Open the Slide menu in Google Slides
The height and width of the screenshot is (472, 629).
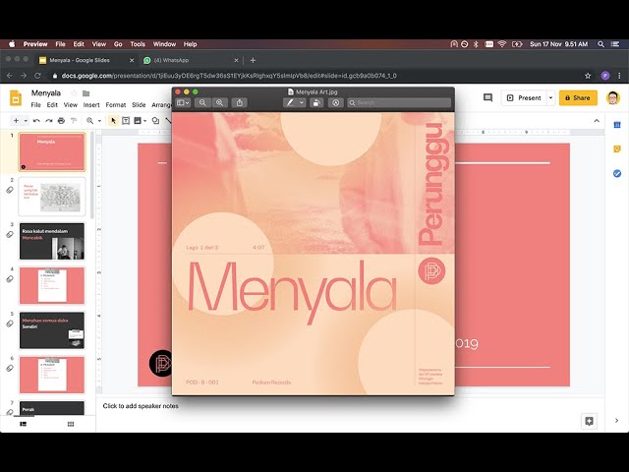pos(139,105)
